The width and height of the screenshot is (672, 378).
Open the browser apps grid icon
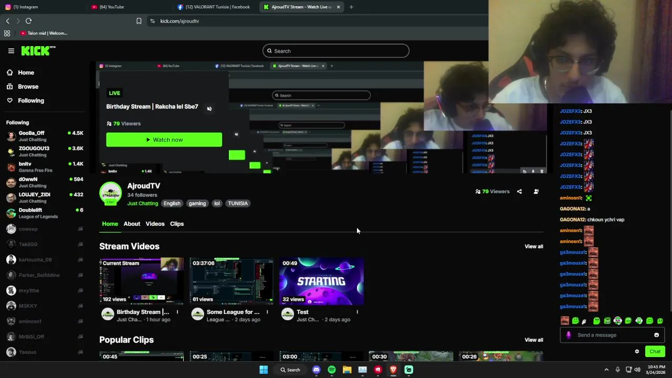point(7,33)
